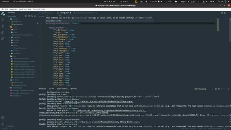
Task: Open editor more actions ellipsis
Action: pyautogui.click(x=228, y=13)
